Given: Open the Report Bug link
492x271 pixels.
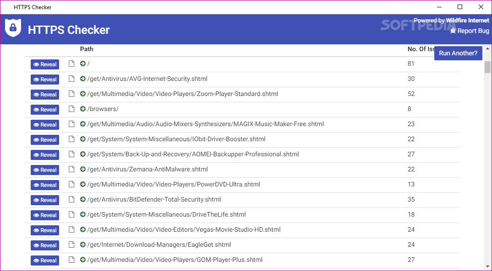Looking at the screenshot, I should point(470,31).
